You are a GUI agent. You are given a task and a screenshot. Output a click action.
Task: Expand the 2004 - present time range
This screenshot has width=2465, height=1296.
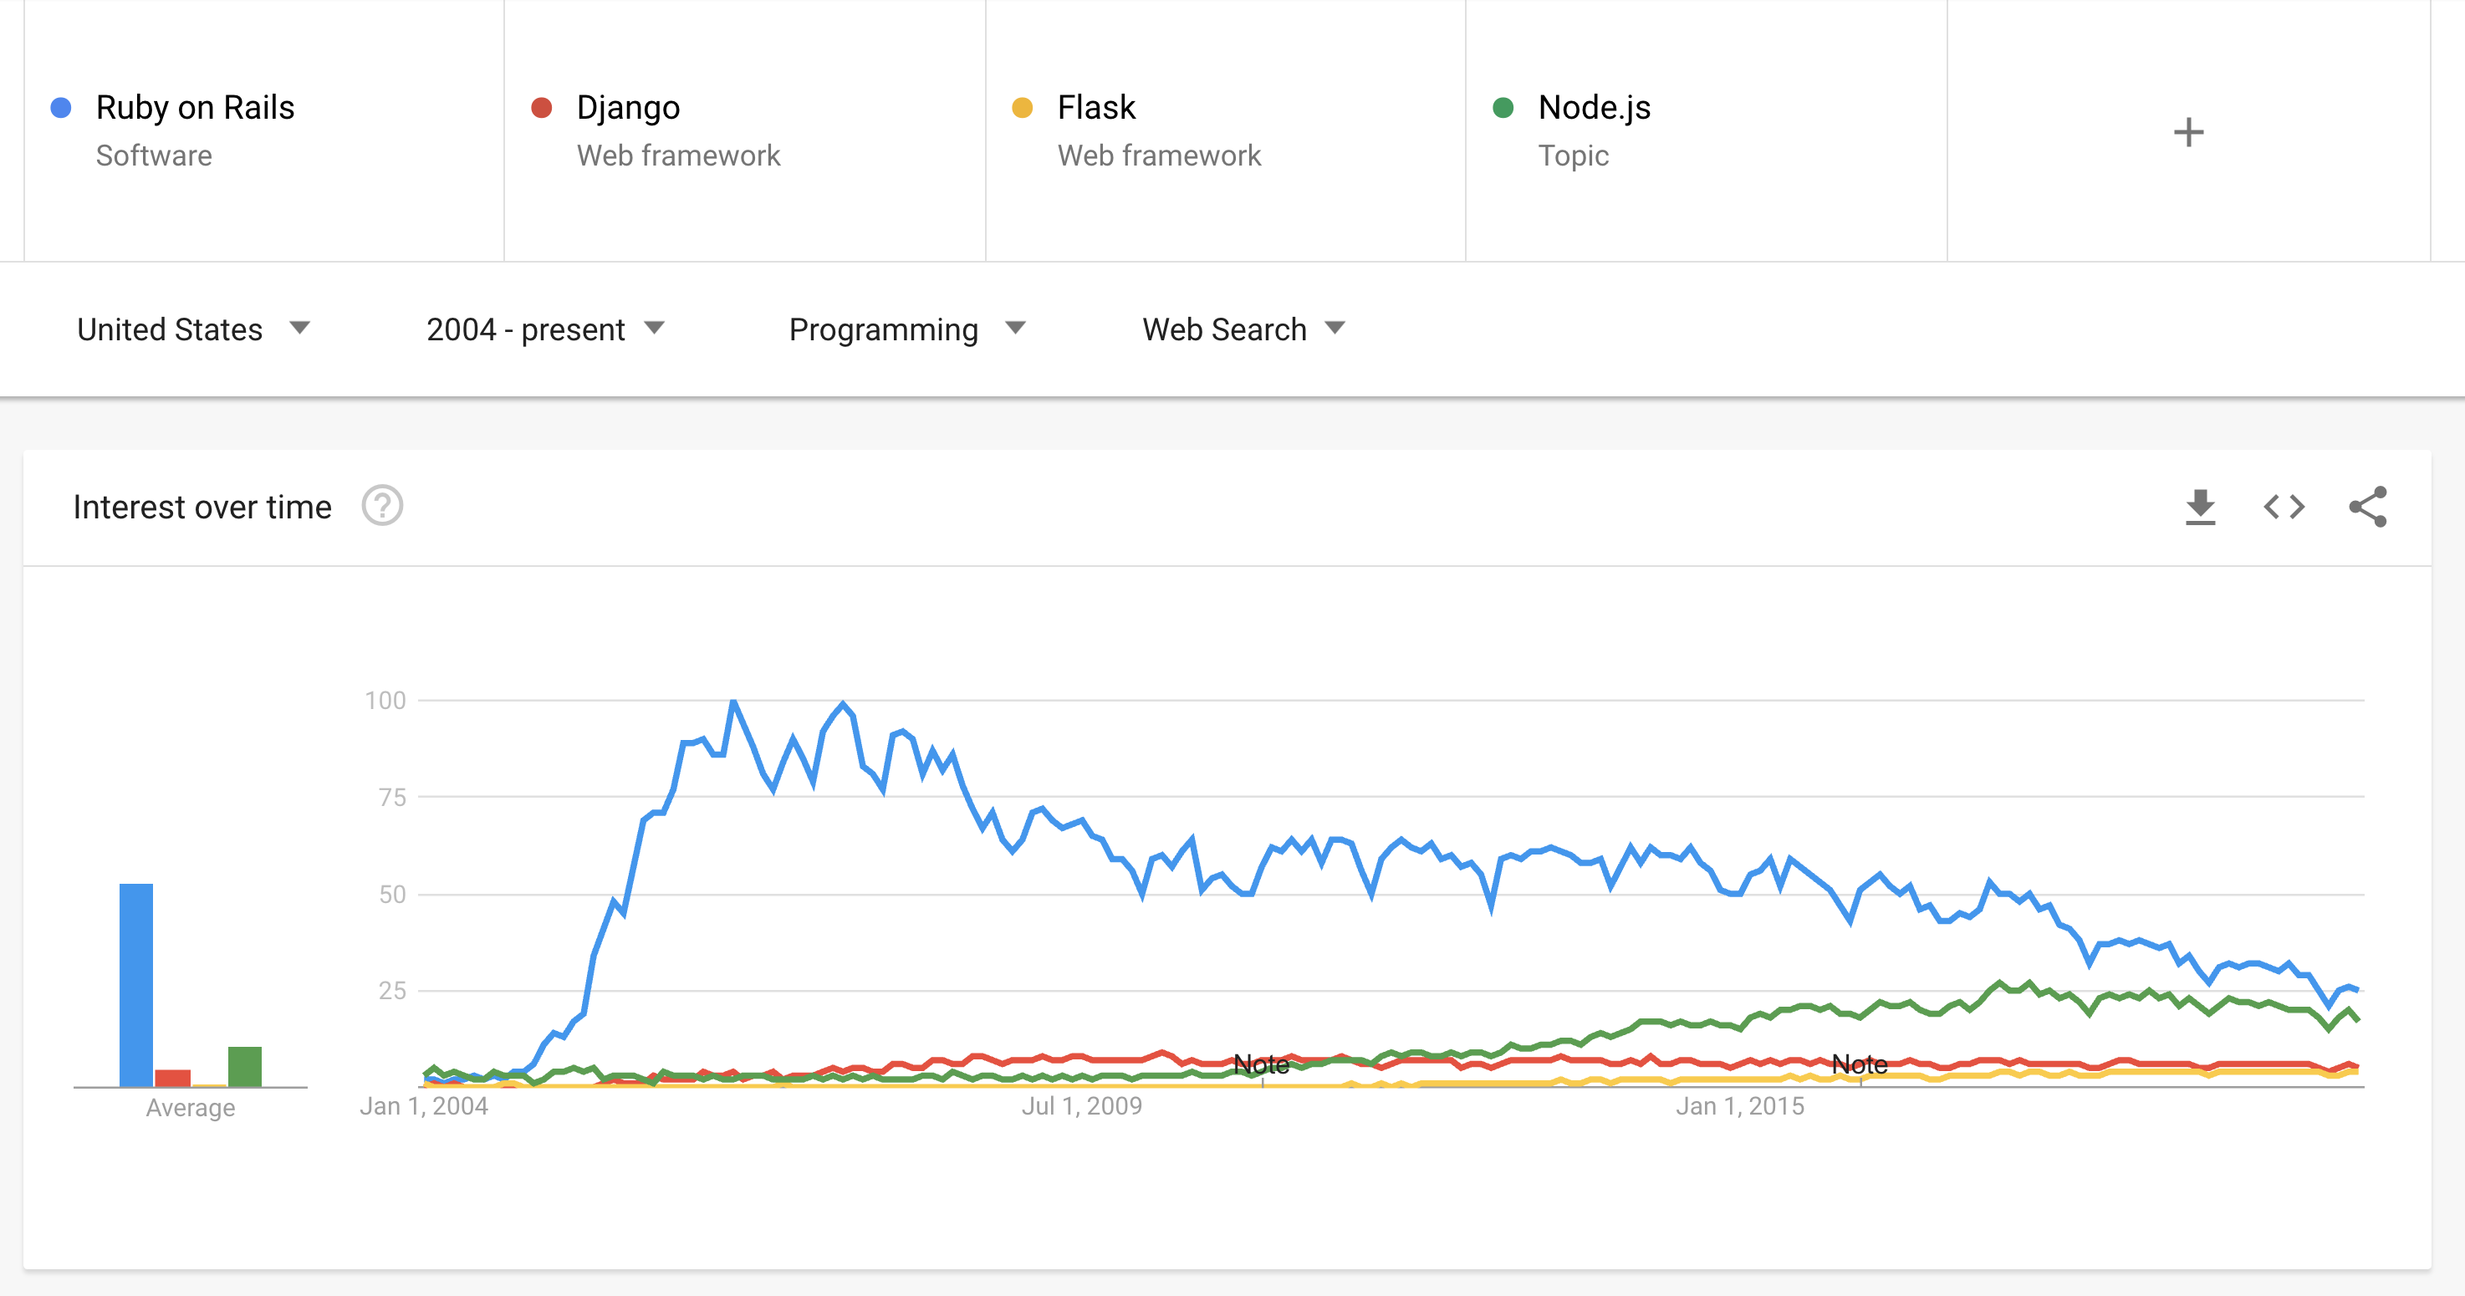545,329
